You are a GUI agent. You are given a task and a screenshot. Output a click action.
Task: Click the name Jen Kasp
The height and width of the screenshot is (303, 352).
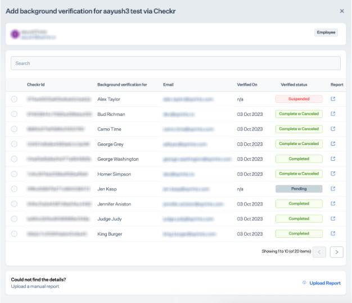coord(107,189)
